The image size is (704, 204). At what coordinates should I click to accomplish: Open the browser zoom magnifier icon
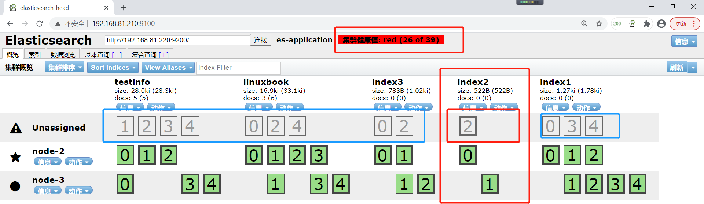pos(584,24)
